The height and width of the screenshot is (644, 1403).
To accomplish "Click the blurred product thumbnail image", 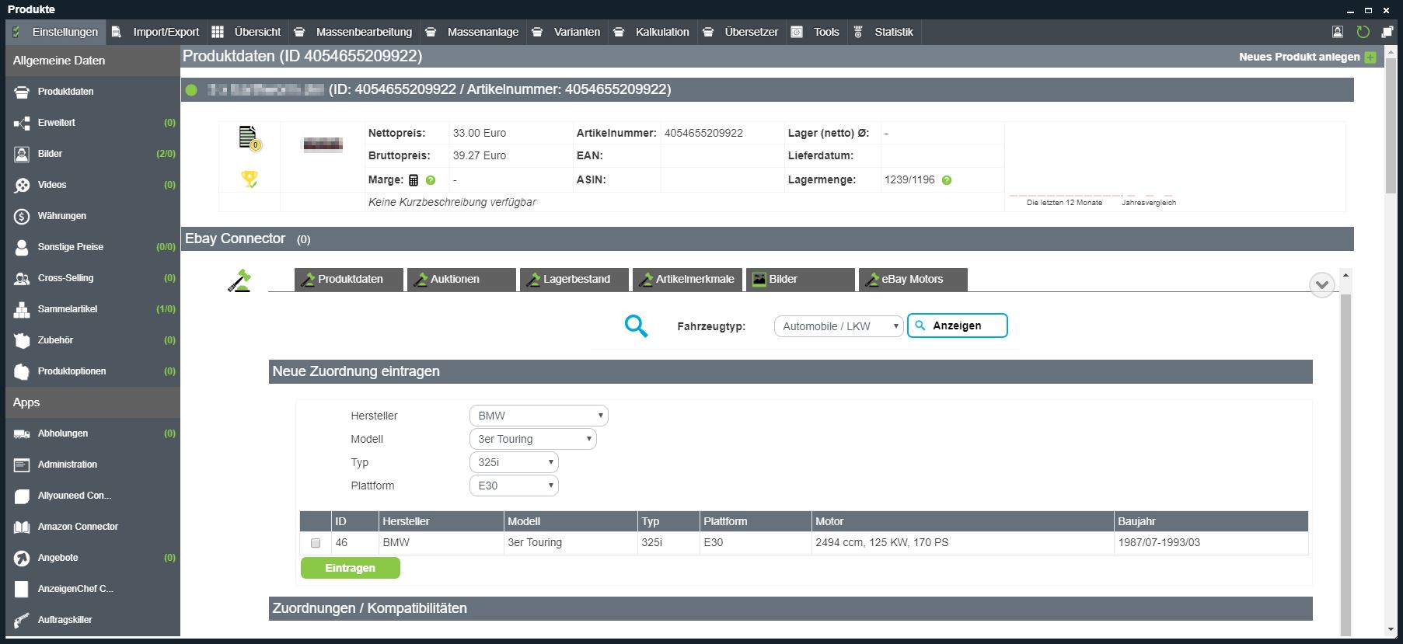I will [x=323, y=144].
